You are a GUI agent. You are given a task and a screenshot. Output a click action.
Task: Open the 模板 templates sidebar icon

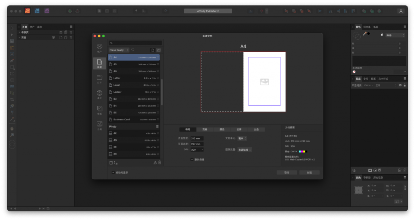point(99,110)
